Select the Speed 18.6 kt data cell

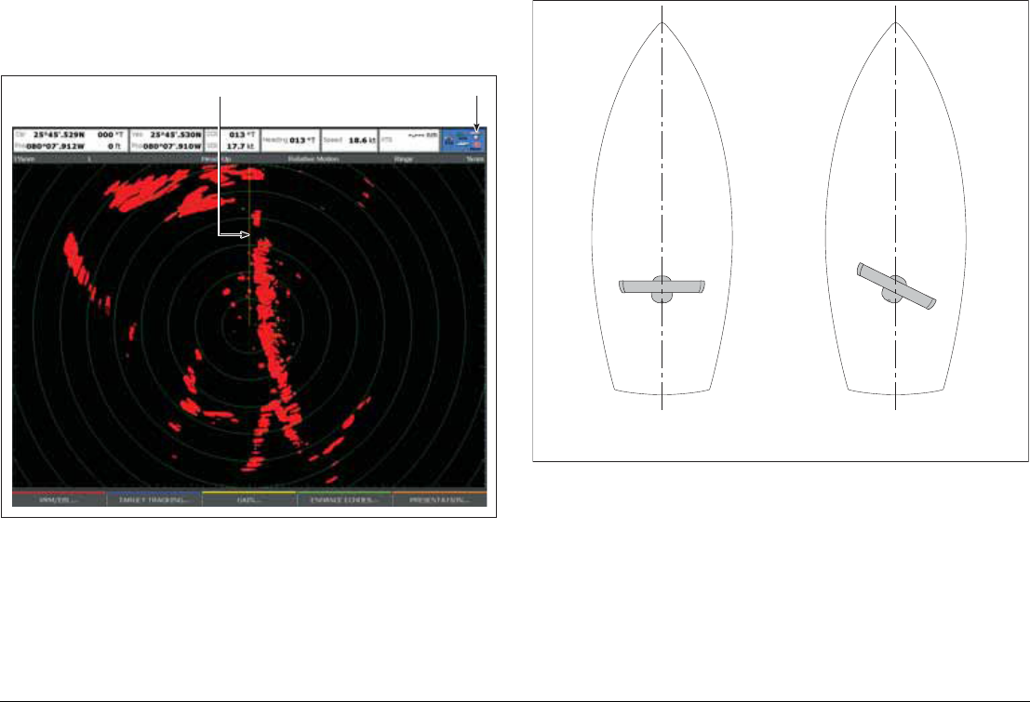[350, 139]
